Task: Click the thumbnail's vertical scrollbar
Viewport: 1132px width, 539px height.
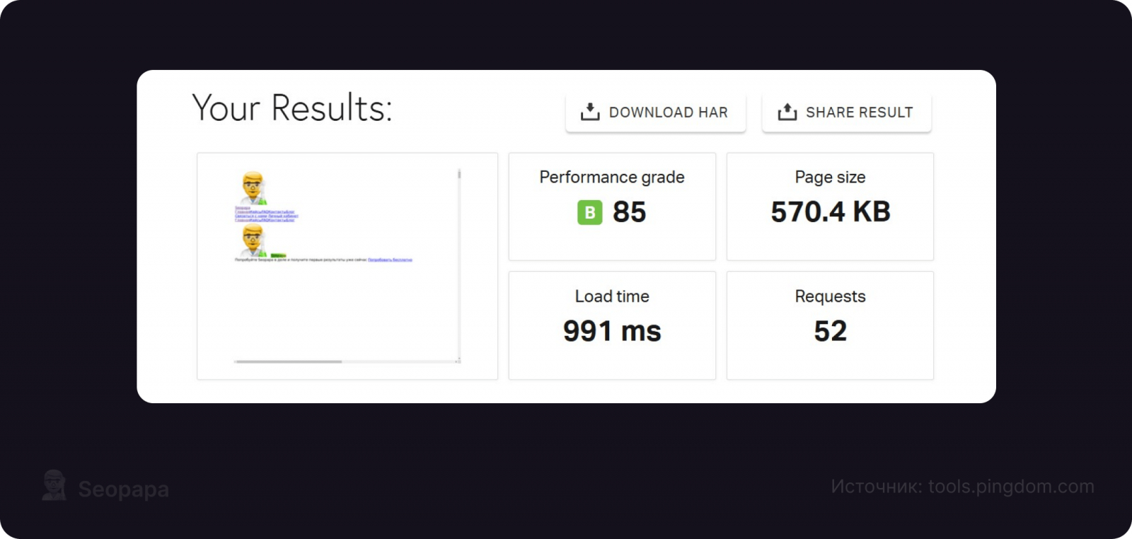Action: pos(459,265)
